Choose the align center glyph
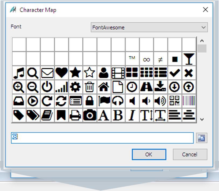The image size is (219, 191). tap(189, 115)
